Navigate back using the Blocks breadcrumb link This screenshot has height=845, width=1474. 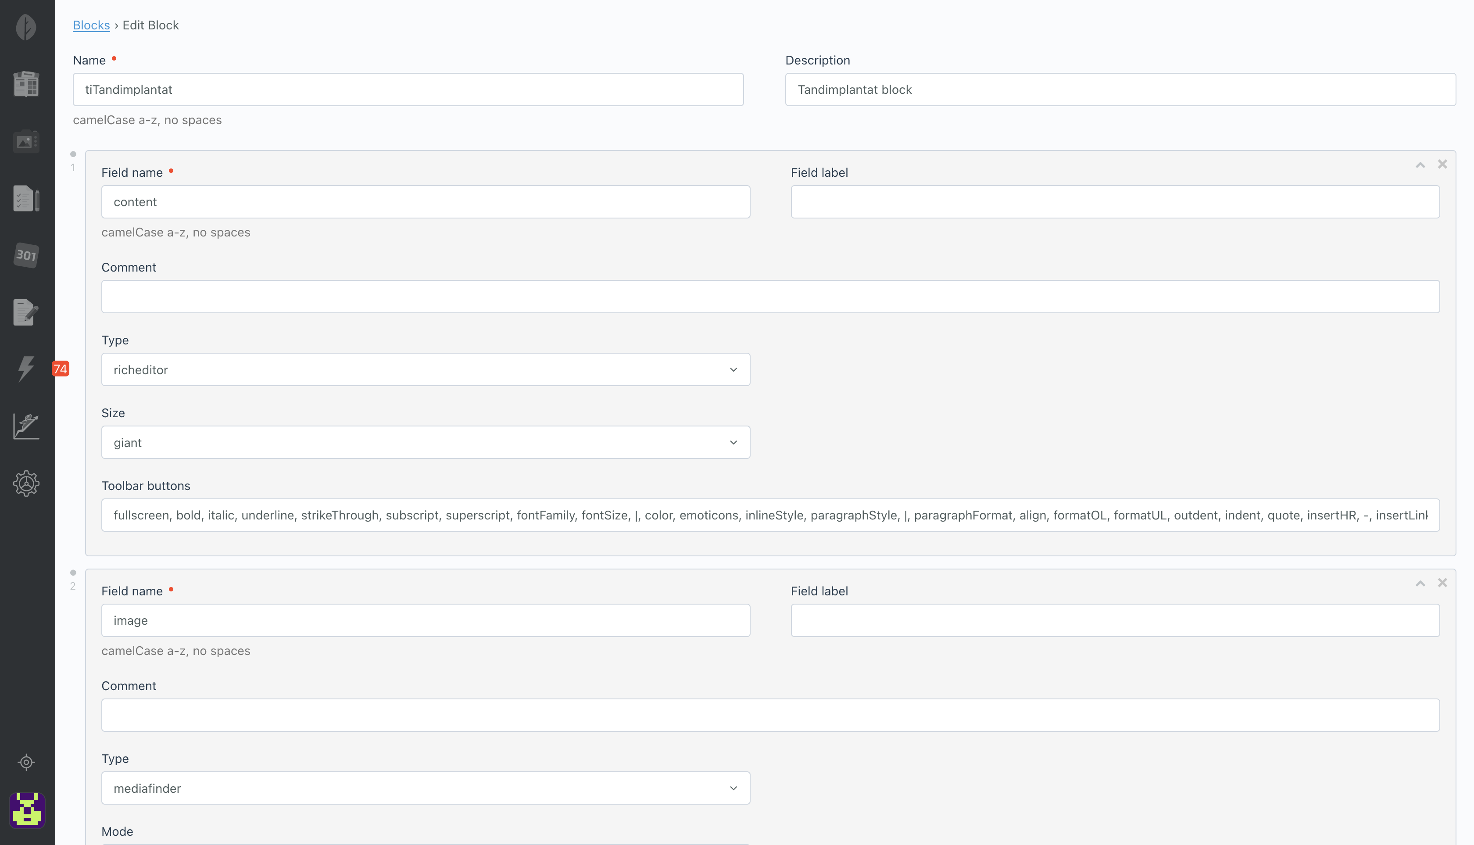91,25
